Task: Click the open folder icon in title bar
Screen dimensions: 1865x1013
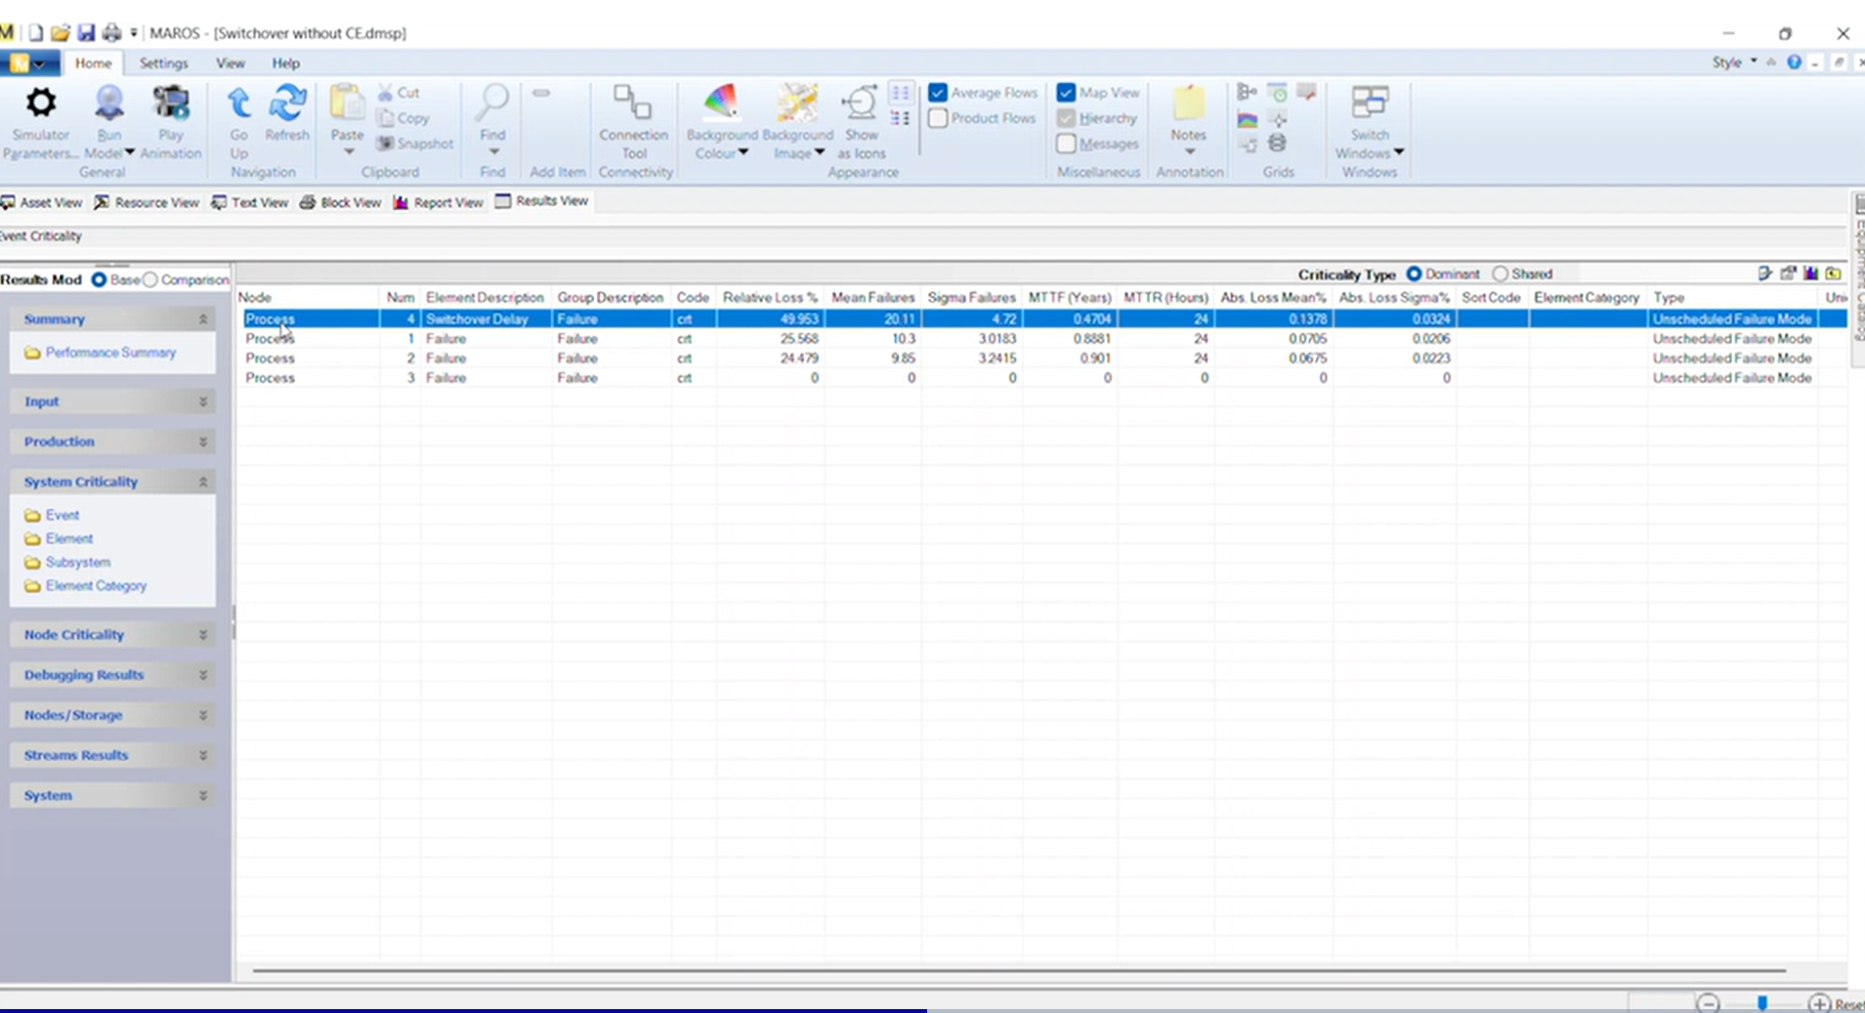Action: click(61, 32)
